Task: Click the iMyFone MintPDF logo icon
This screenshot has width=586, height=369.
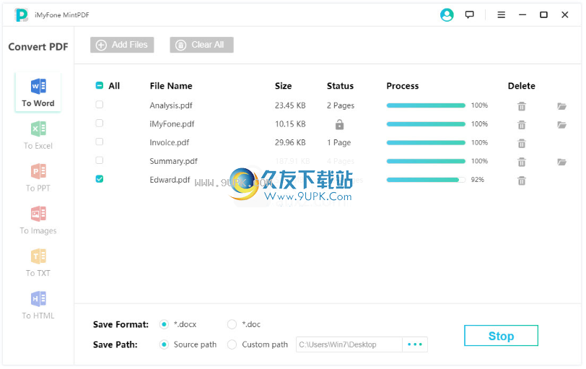Action: pyautogui.click(x=22, y=15)
